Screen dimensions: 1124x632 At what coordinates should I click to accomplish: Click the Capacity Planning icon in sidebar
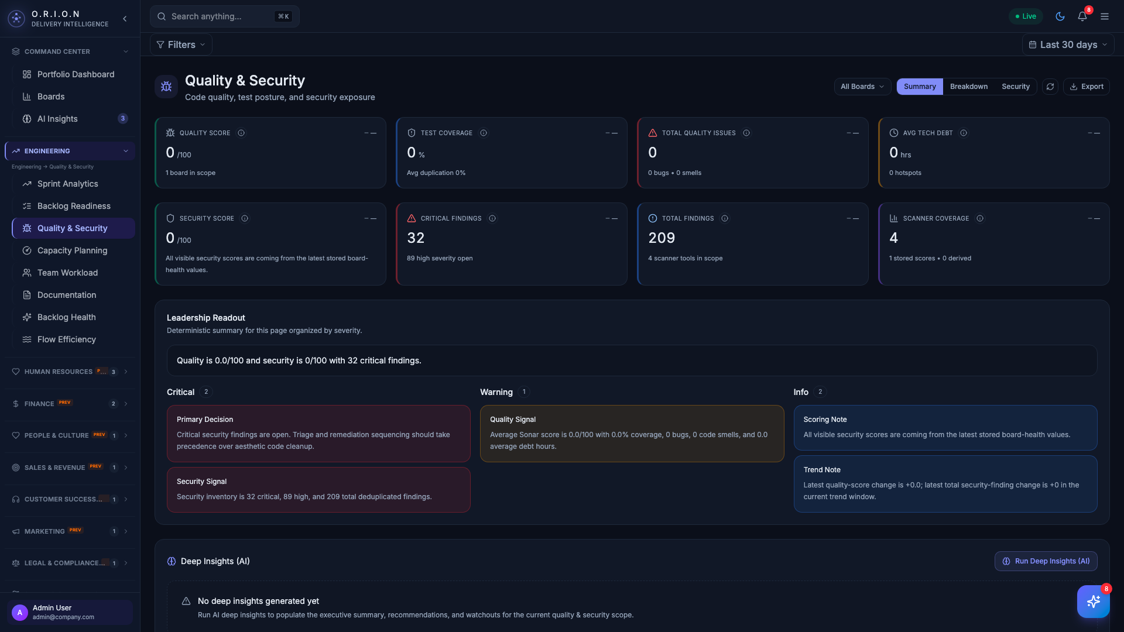(27, 250)
